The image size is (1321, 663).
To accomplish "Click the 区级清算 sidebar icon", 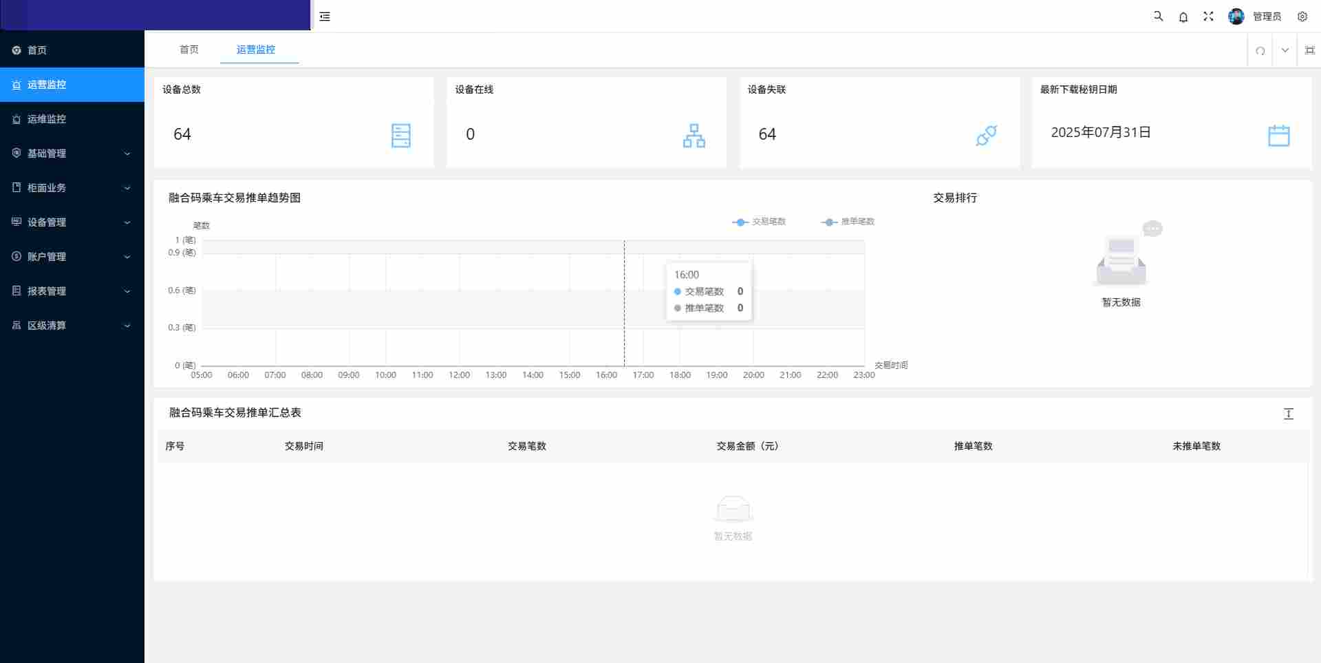I will point(17,325).
